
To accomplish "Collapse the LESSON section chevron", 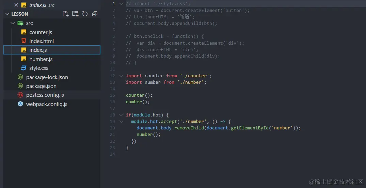I will pyautogui.click(x=7, y=14).
